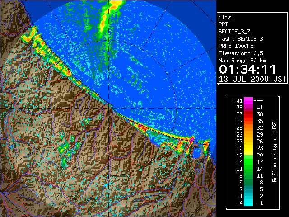Screen dimensions: 289x217
Task: Click the yellow 20 to 23 dBZ band
Action: [248, 148]
